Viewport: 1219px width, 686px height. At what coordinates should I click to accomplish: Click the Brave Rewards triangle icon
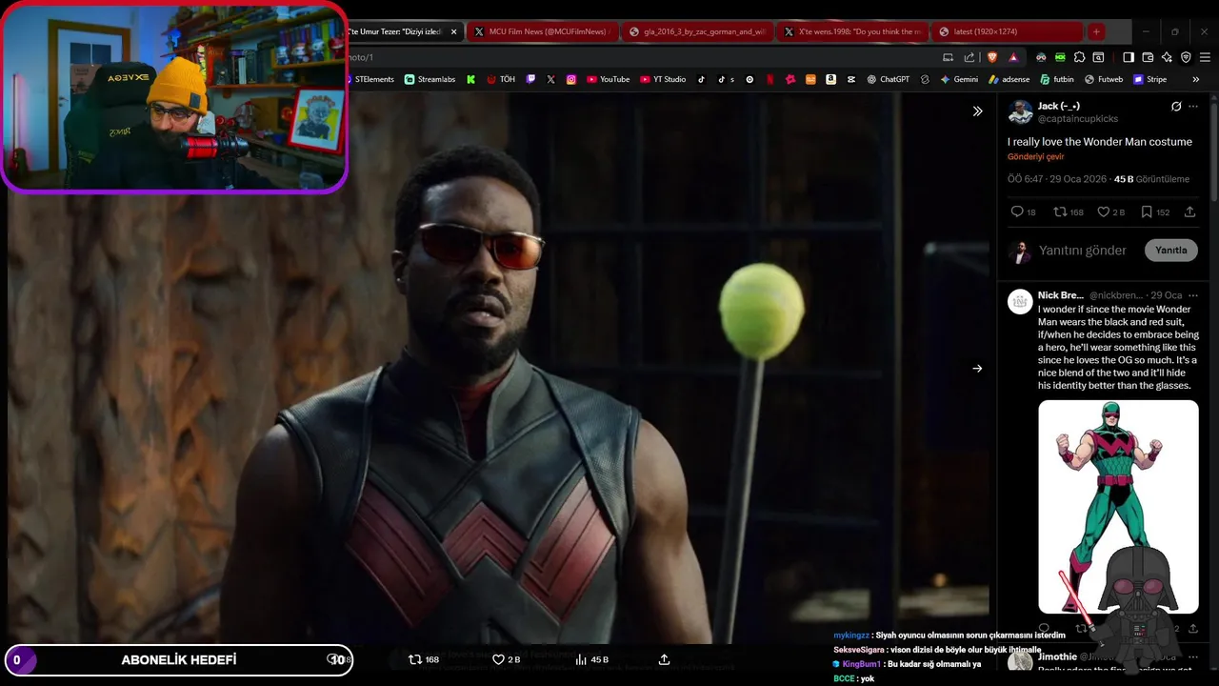pos(1013,57)
